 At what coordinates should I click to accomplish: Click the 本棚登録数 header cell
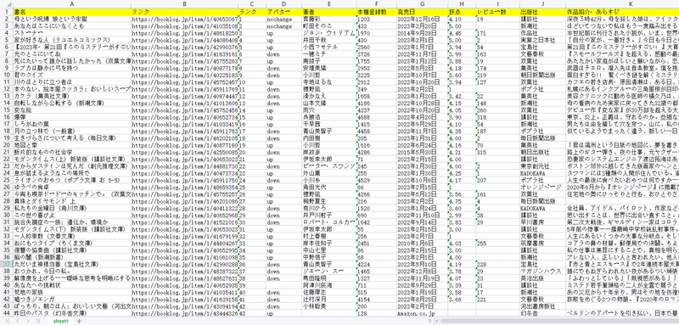click(x=376, y=12)
